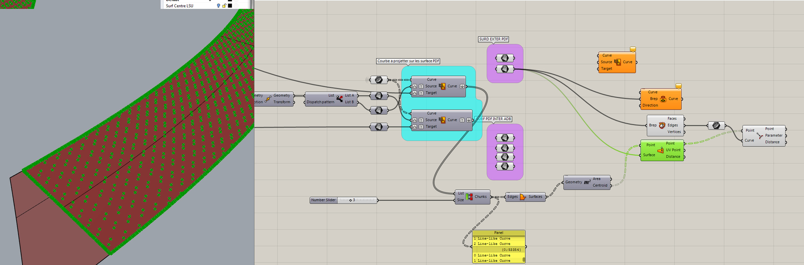Click the 'Chunks' output label
Viewport: 804px width, 265px height.
481,197
